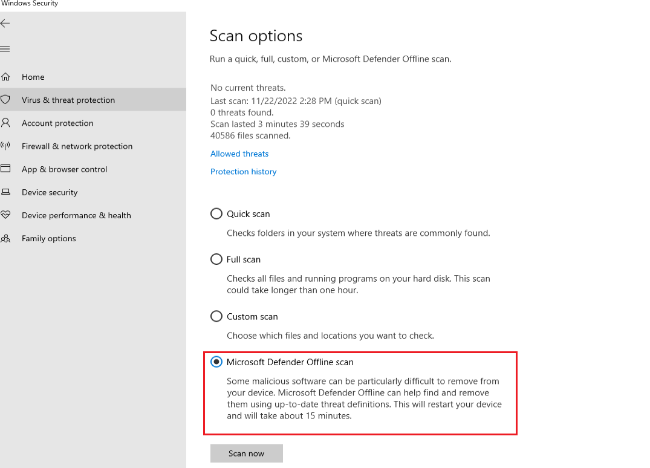Click the person icon for Account protection

click(5, 123)
